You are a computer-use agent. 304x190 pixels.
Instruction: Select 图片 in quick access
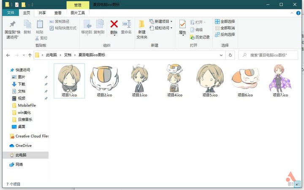[x=22, y=77]
